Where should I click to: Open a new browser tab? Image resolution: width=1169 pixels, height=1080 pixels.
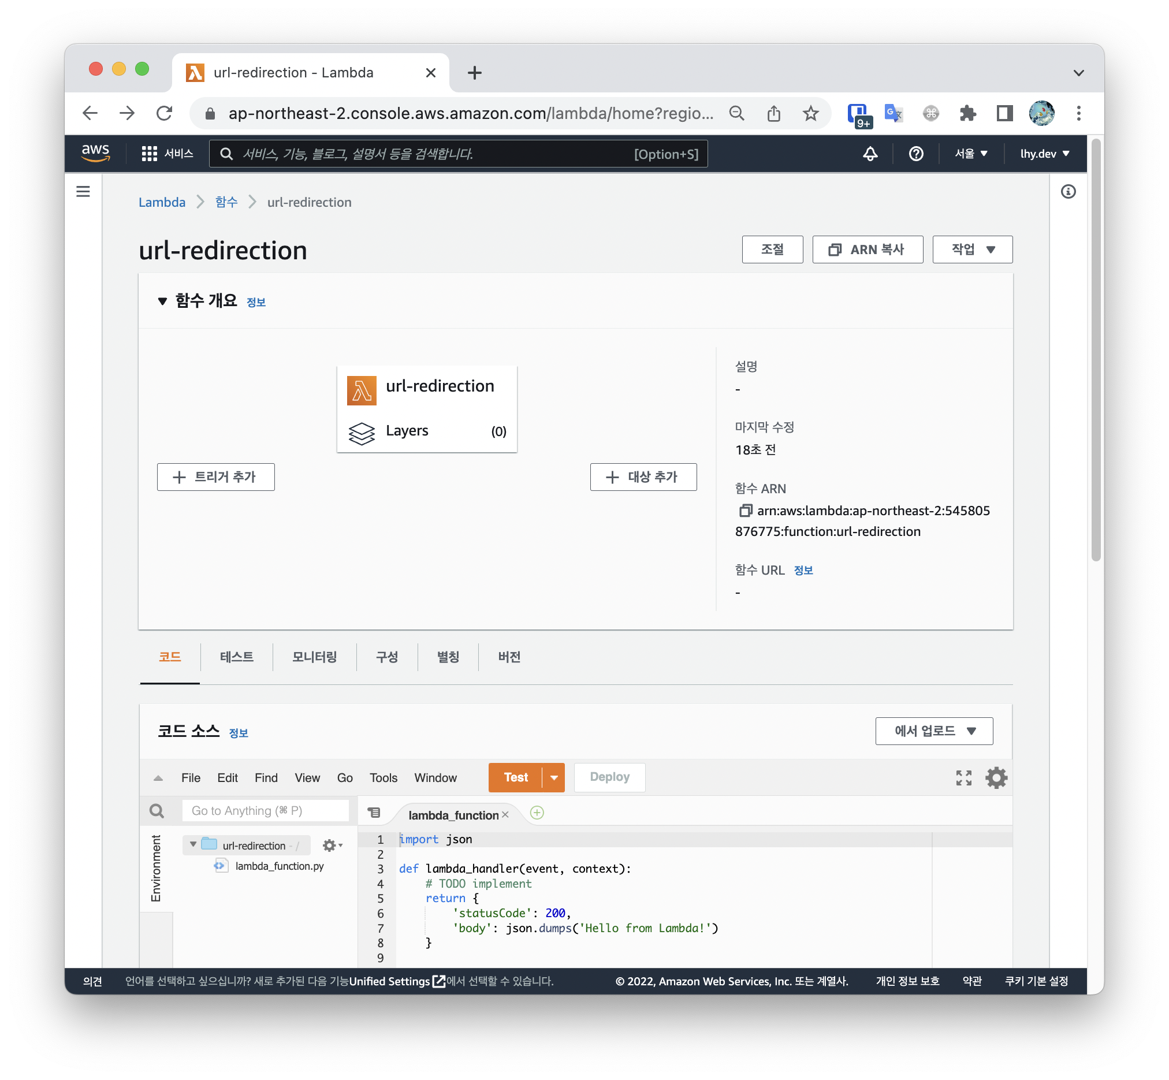tap(475, 72)
